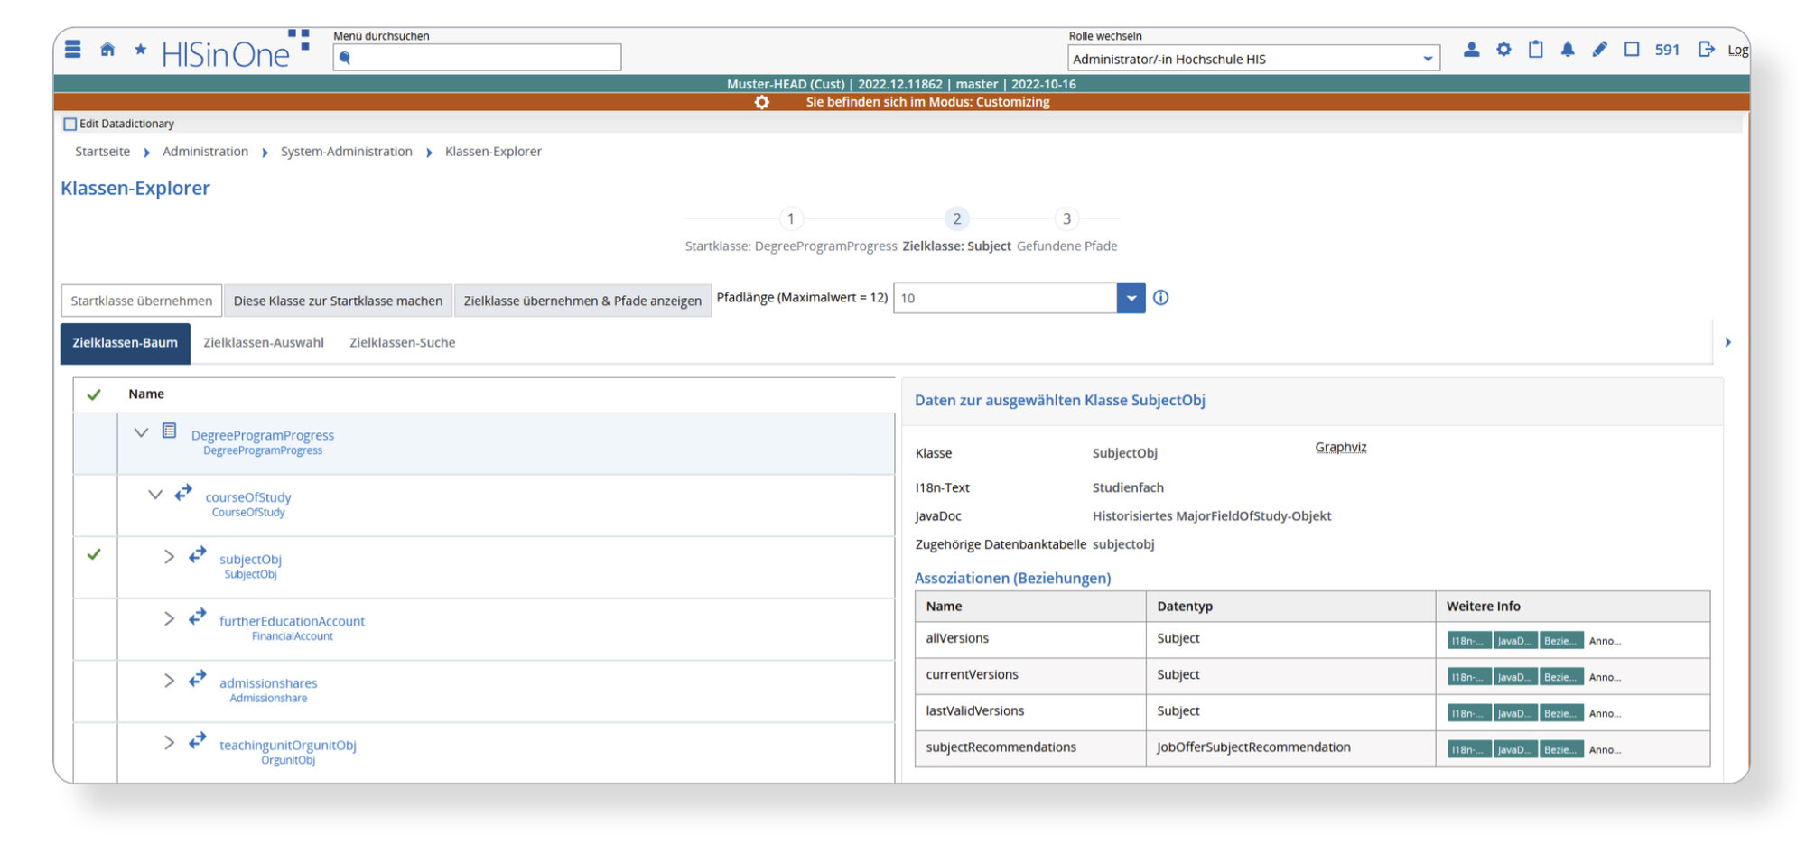Open the Administration breadcrumb link
Screen dimensions: 1806x844
pos(205,152)
